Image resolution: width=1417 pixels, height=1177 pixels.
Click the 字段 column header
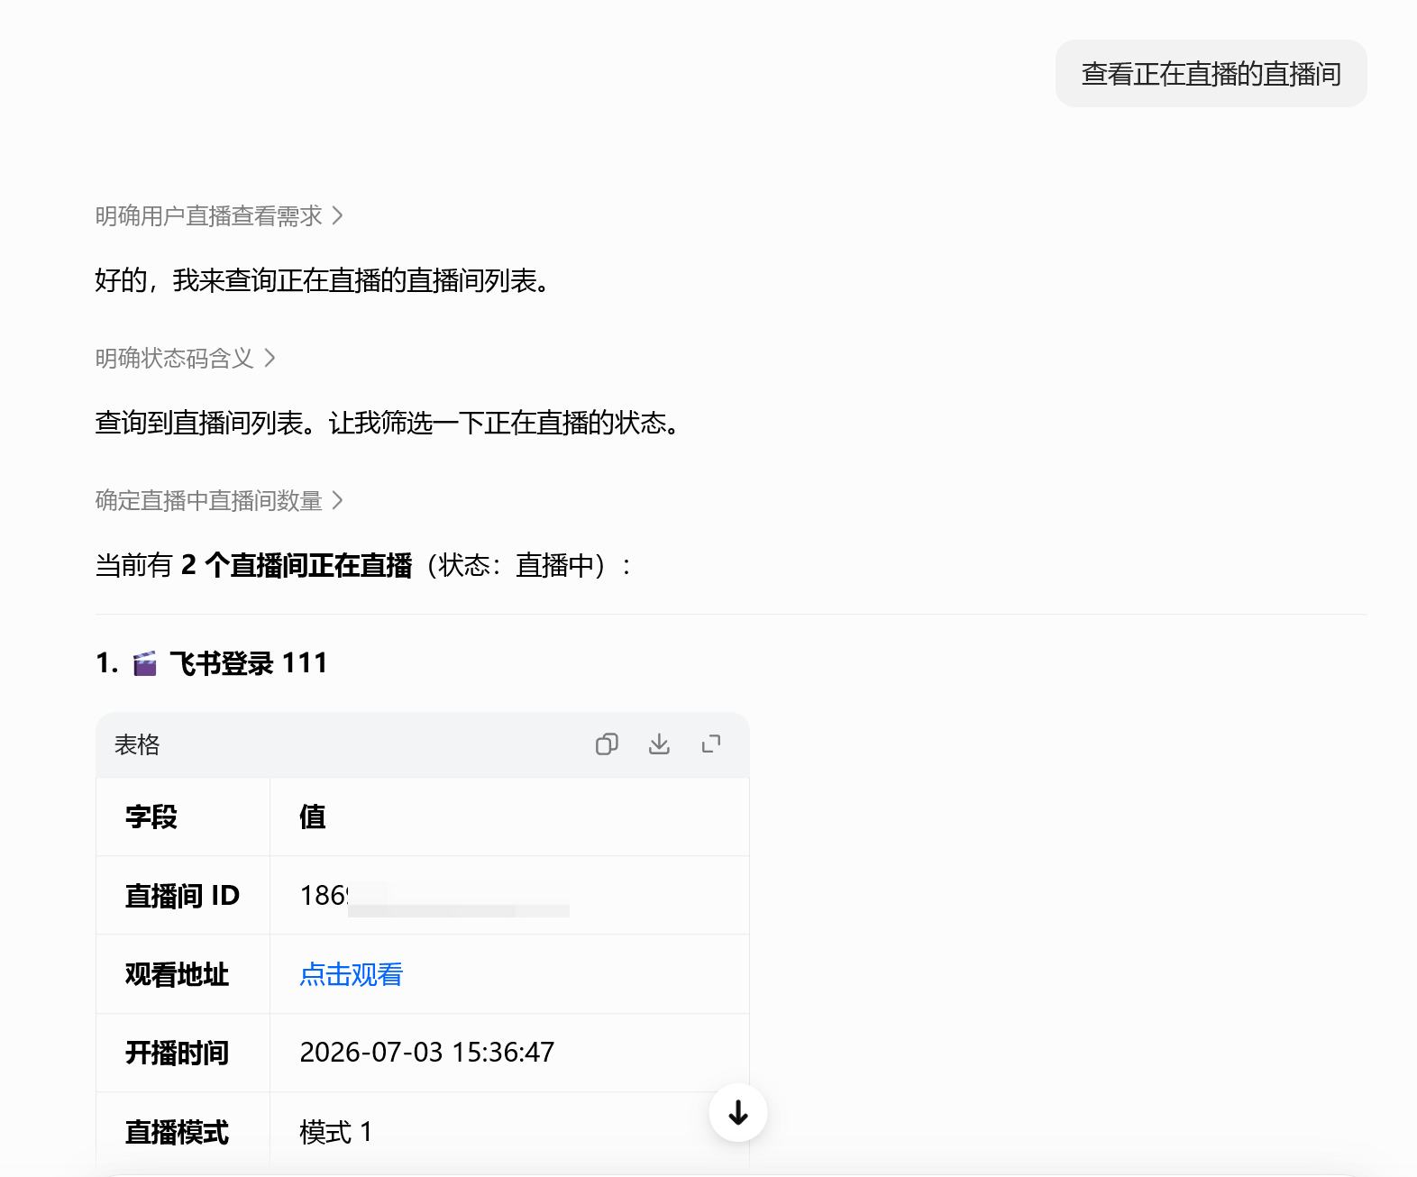[151, 817]
